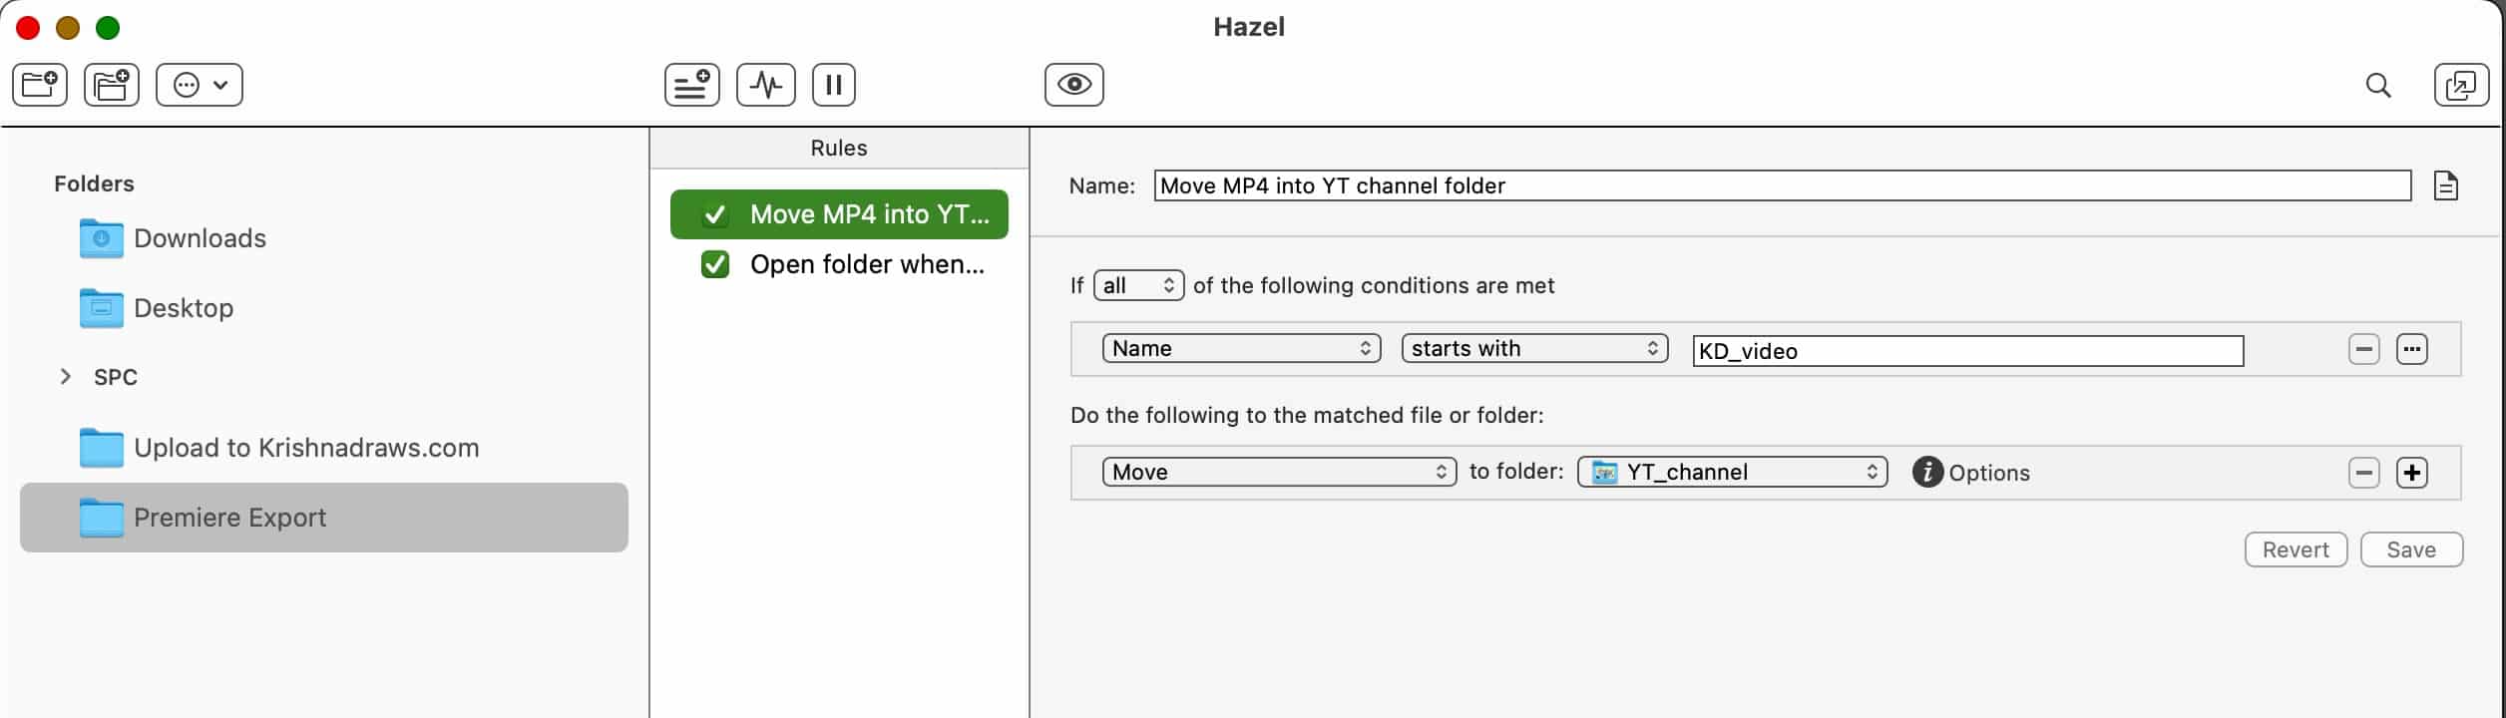
Task: Open the activity log waveform icon
Action: click(765, 85)
